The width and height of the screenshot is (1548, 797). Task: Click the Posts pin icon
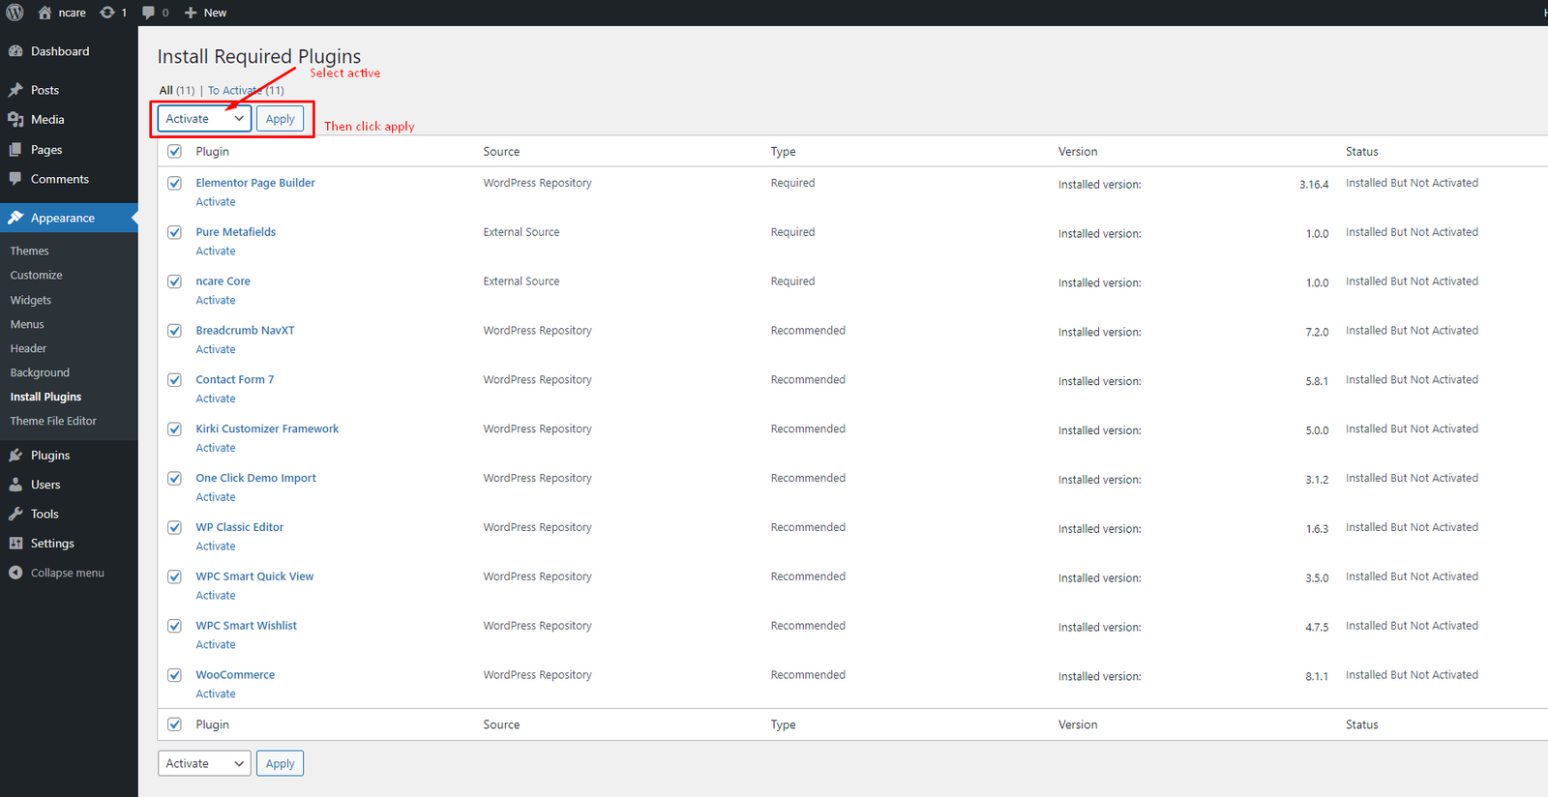pos(15,90)
